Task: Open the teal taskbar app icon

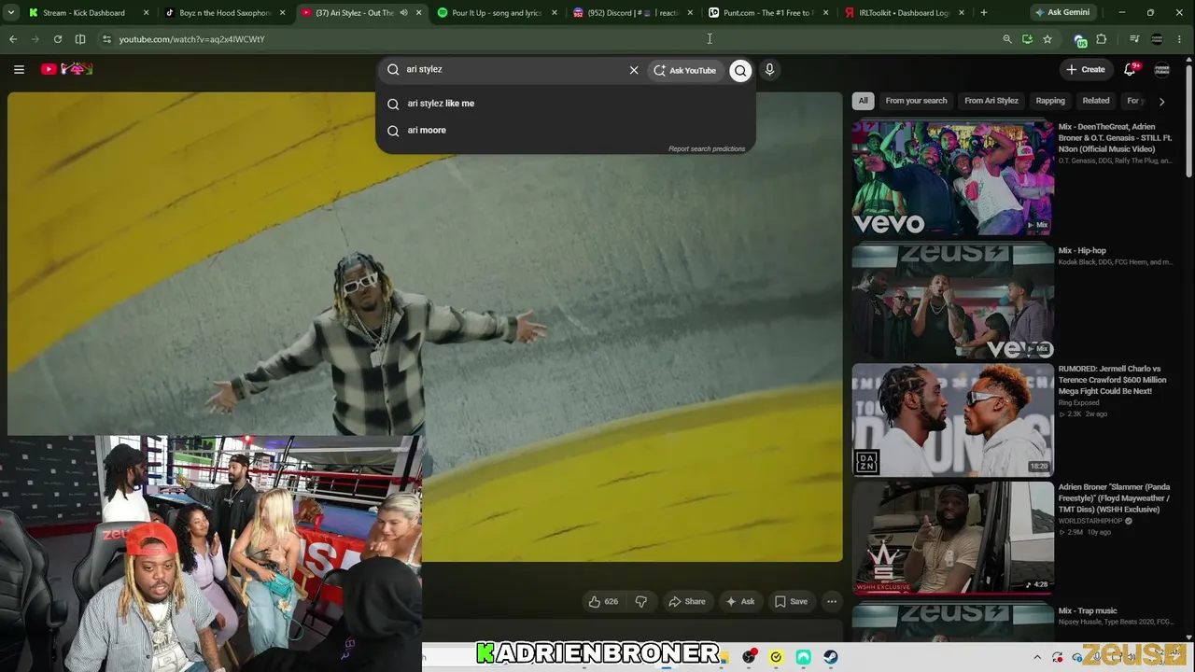Action: pyautogui.click(x=803, y=657)
